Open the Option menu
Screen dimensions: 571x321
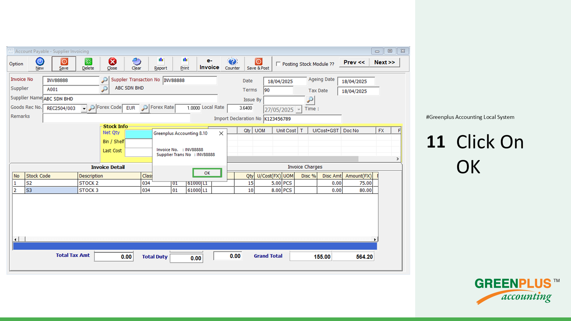pyautogui.click(x=16, y=64)
